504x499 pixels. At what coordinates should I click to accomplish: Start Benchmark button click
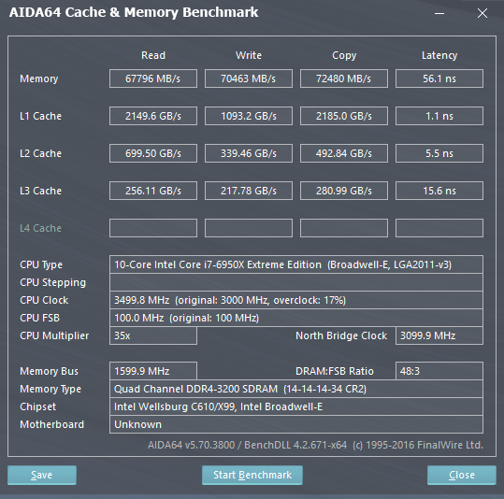pos(252,475)
